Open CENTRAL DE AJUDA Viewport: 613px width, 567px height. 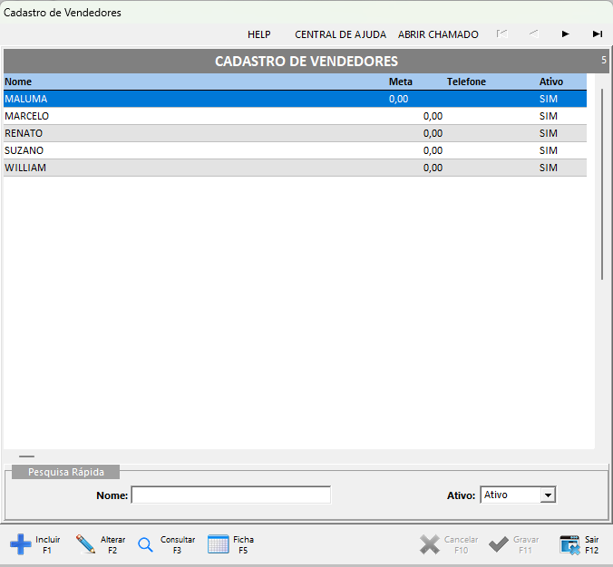tap(340, 34)
